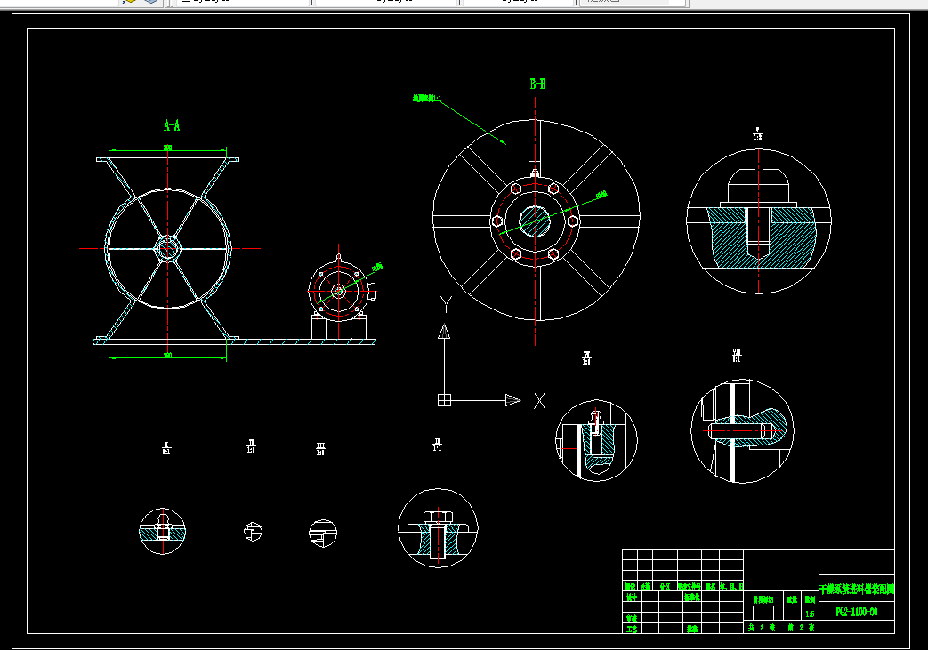The height and width of the screenshot is (650, 928).
Task: Click the drawing title text in title block
Action: [857, 589]
